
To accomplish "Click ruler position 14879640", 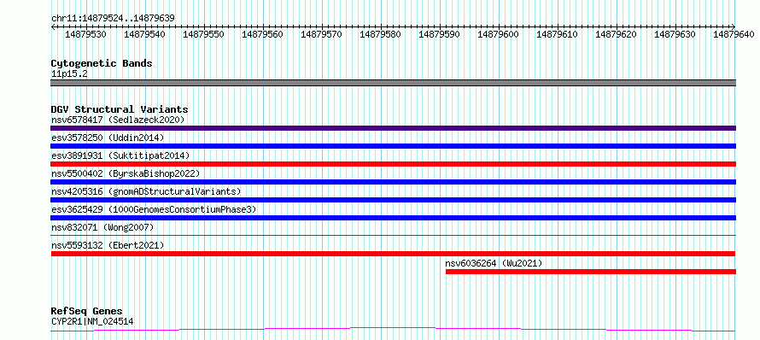I will tap(734, 34).
